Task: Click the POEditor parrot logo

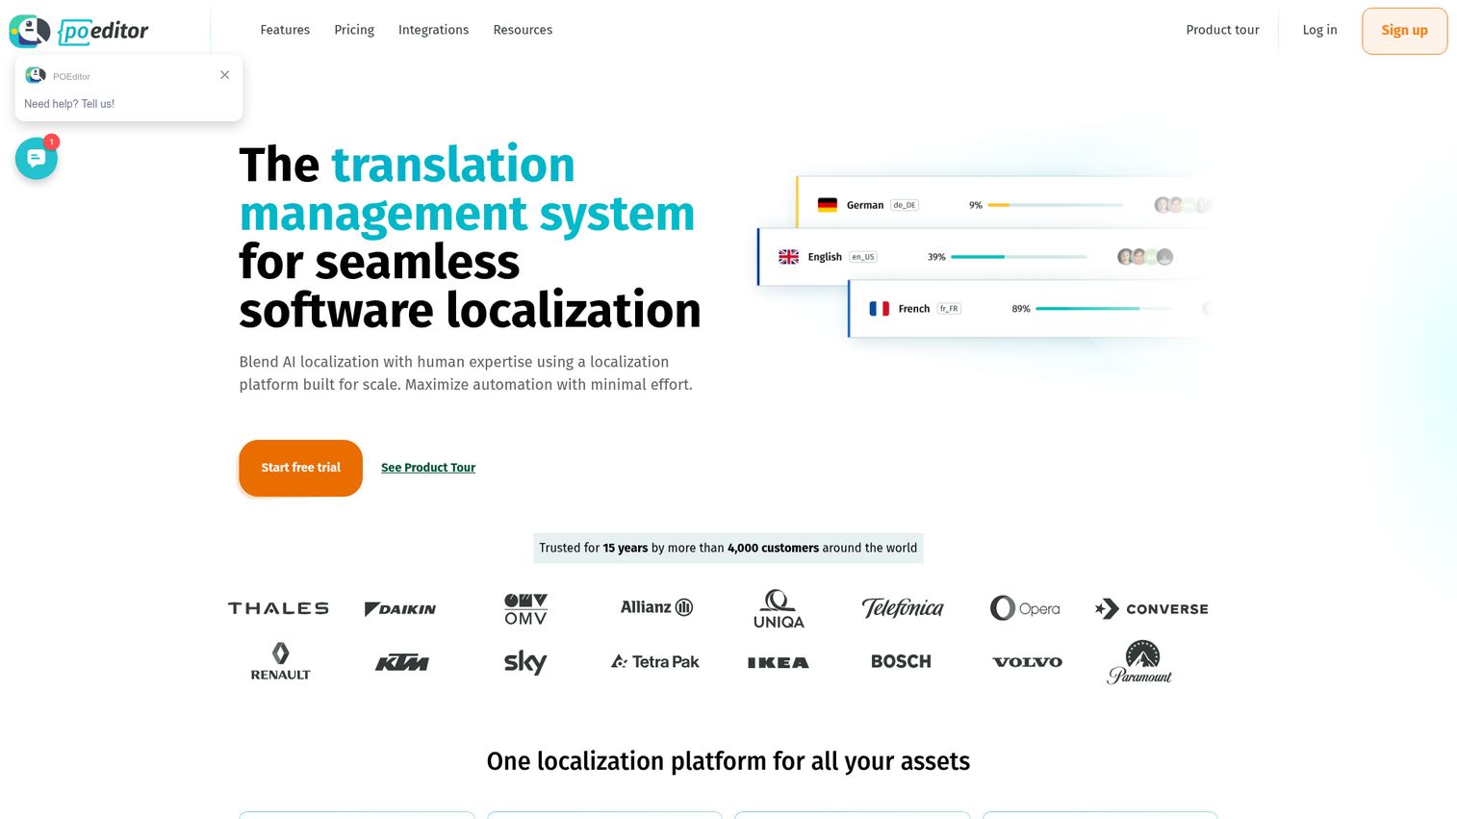Action: coord(30,31)
